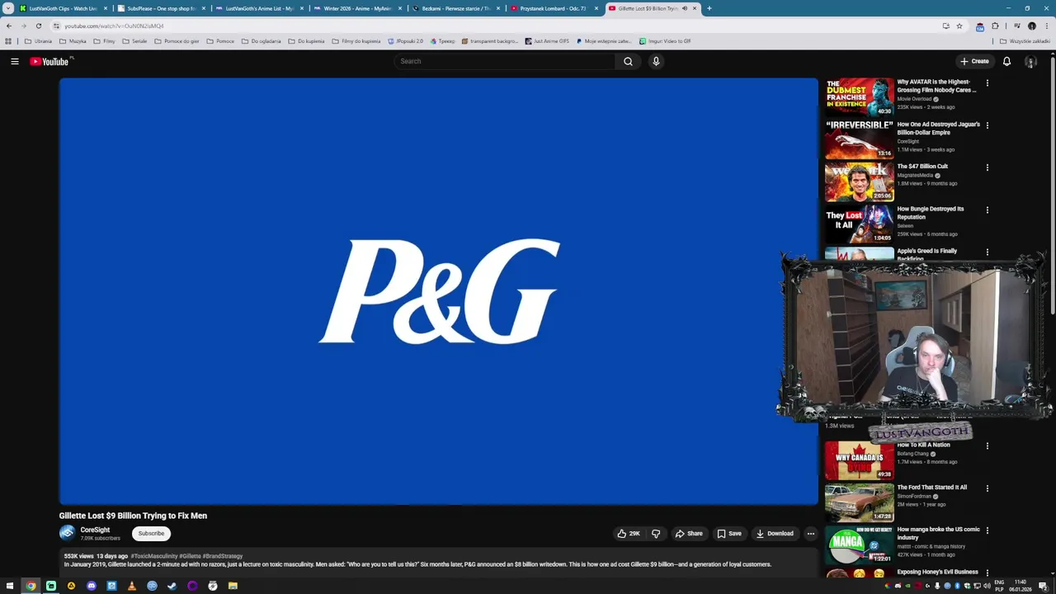Open the IRREVERSIBLE Jaguar video thumbnail

(860, 139)
